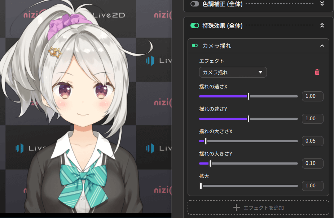Expand the 色調補正 (全体) section chevron
The height and width of the screenshot is (218, 334).
(x=322, y=4)
